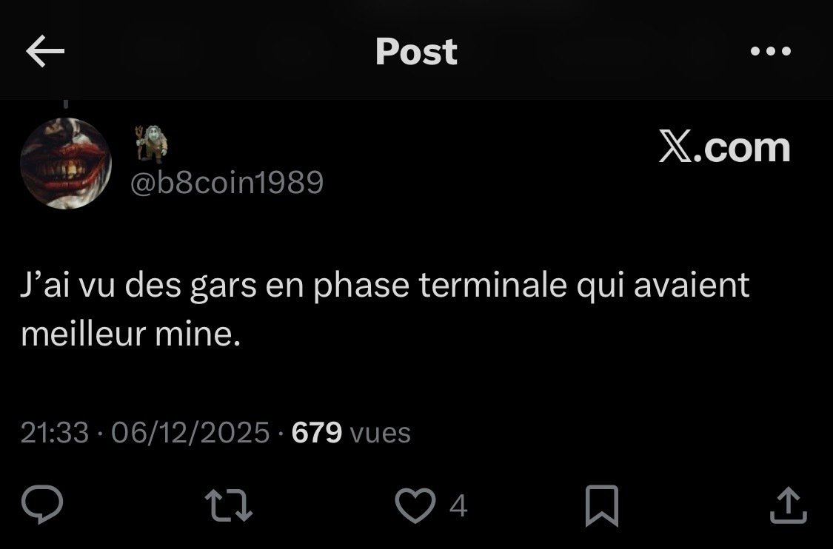The width and height of the screenshot is (833, 549).
Task: Tap the 21:33 timestamp
Action: (x=55, y=432)
